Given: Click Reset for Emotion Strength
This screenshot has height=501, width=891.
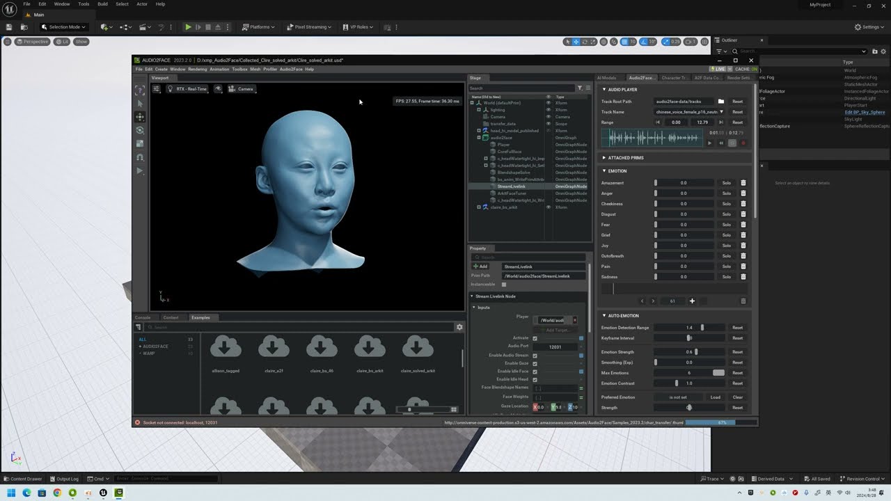Looking at the screenshot, I should (737, 352).
